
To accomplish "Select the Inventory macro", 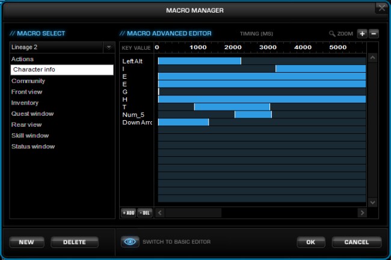I will pyautogui.click(x=25, y=103).
